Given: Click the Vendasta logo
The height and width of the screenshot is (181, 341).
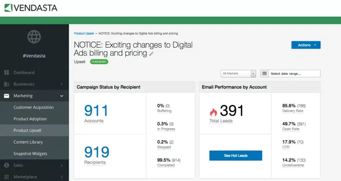Looking at the screenshot, I should tap(31, 7).
